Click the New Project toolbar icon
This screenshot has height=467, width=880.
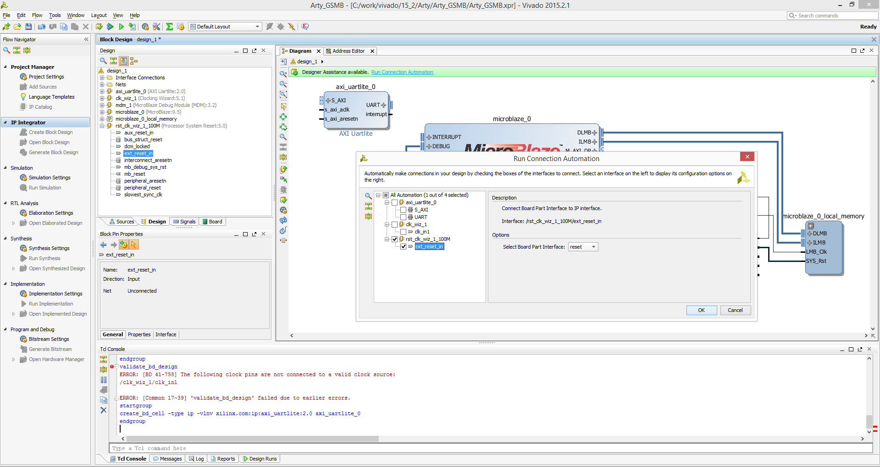(6, 27)
